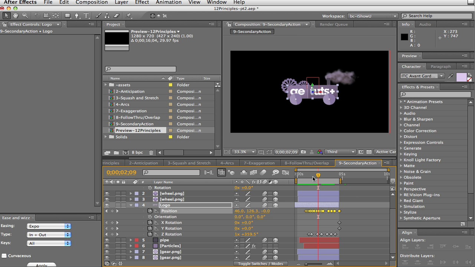Open the Animation menu
The width and height of the screenshot is (475, 267).
168,2
